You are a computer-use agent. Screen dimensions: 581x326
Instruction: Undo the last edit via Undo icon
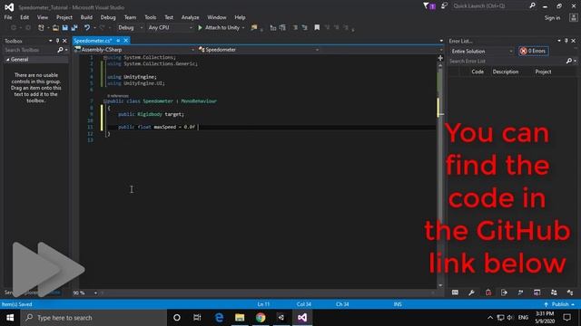click(87, 28)
